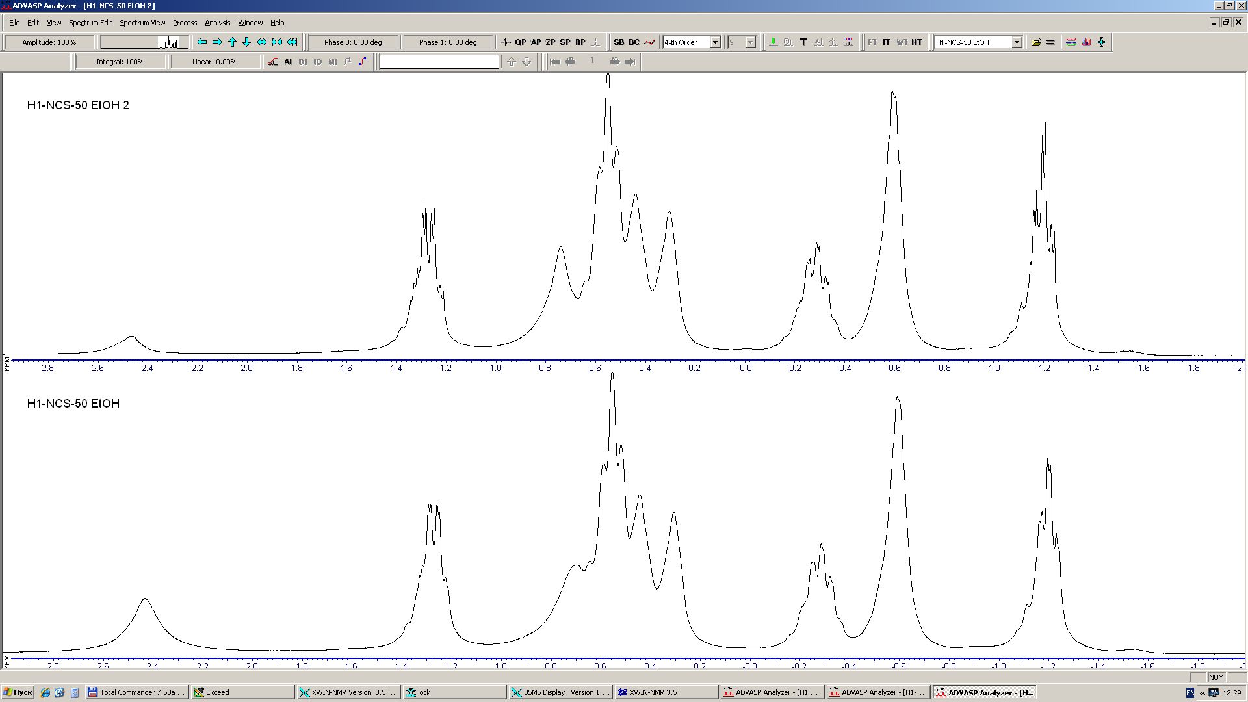The width and height of the screenshot is (1248, 702).
Task: Click the SB toolbar icon
Action: pos(619,42)
